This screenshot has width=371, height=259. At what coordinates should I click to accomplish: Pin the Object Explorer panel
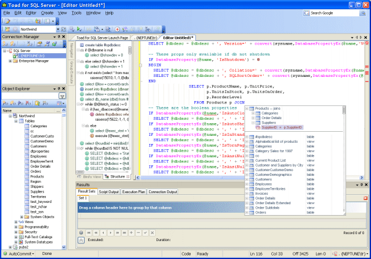coord(59,88)
